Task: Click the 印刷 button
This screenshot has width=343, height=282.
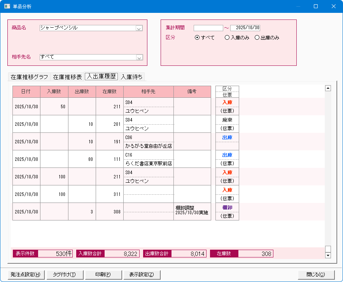Action: [103, 274]
